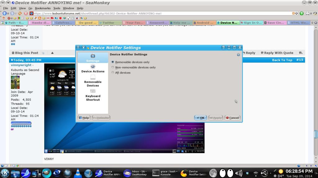
Task: Open the Bookmarks menu
Action: [43, 8]
